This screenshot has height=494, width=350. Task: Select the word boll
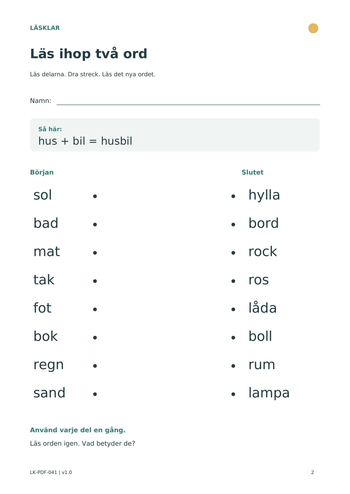(x=260, y=336)
